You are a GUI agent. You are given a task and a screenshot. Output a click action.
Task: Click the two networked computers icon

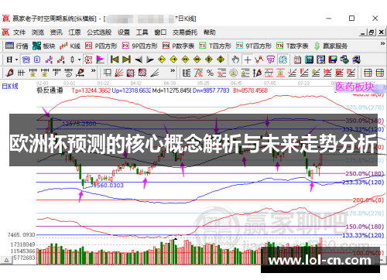344,60
